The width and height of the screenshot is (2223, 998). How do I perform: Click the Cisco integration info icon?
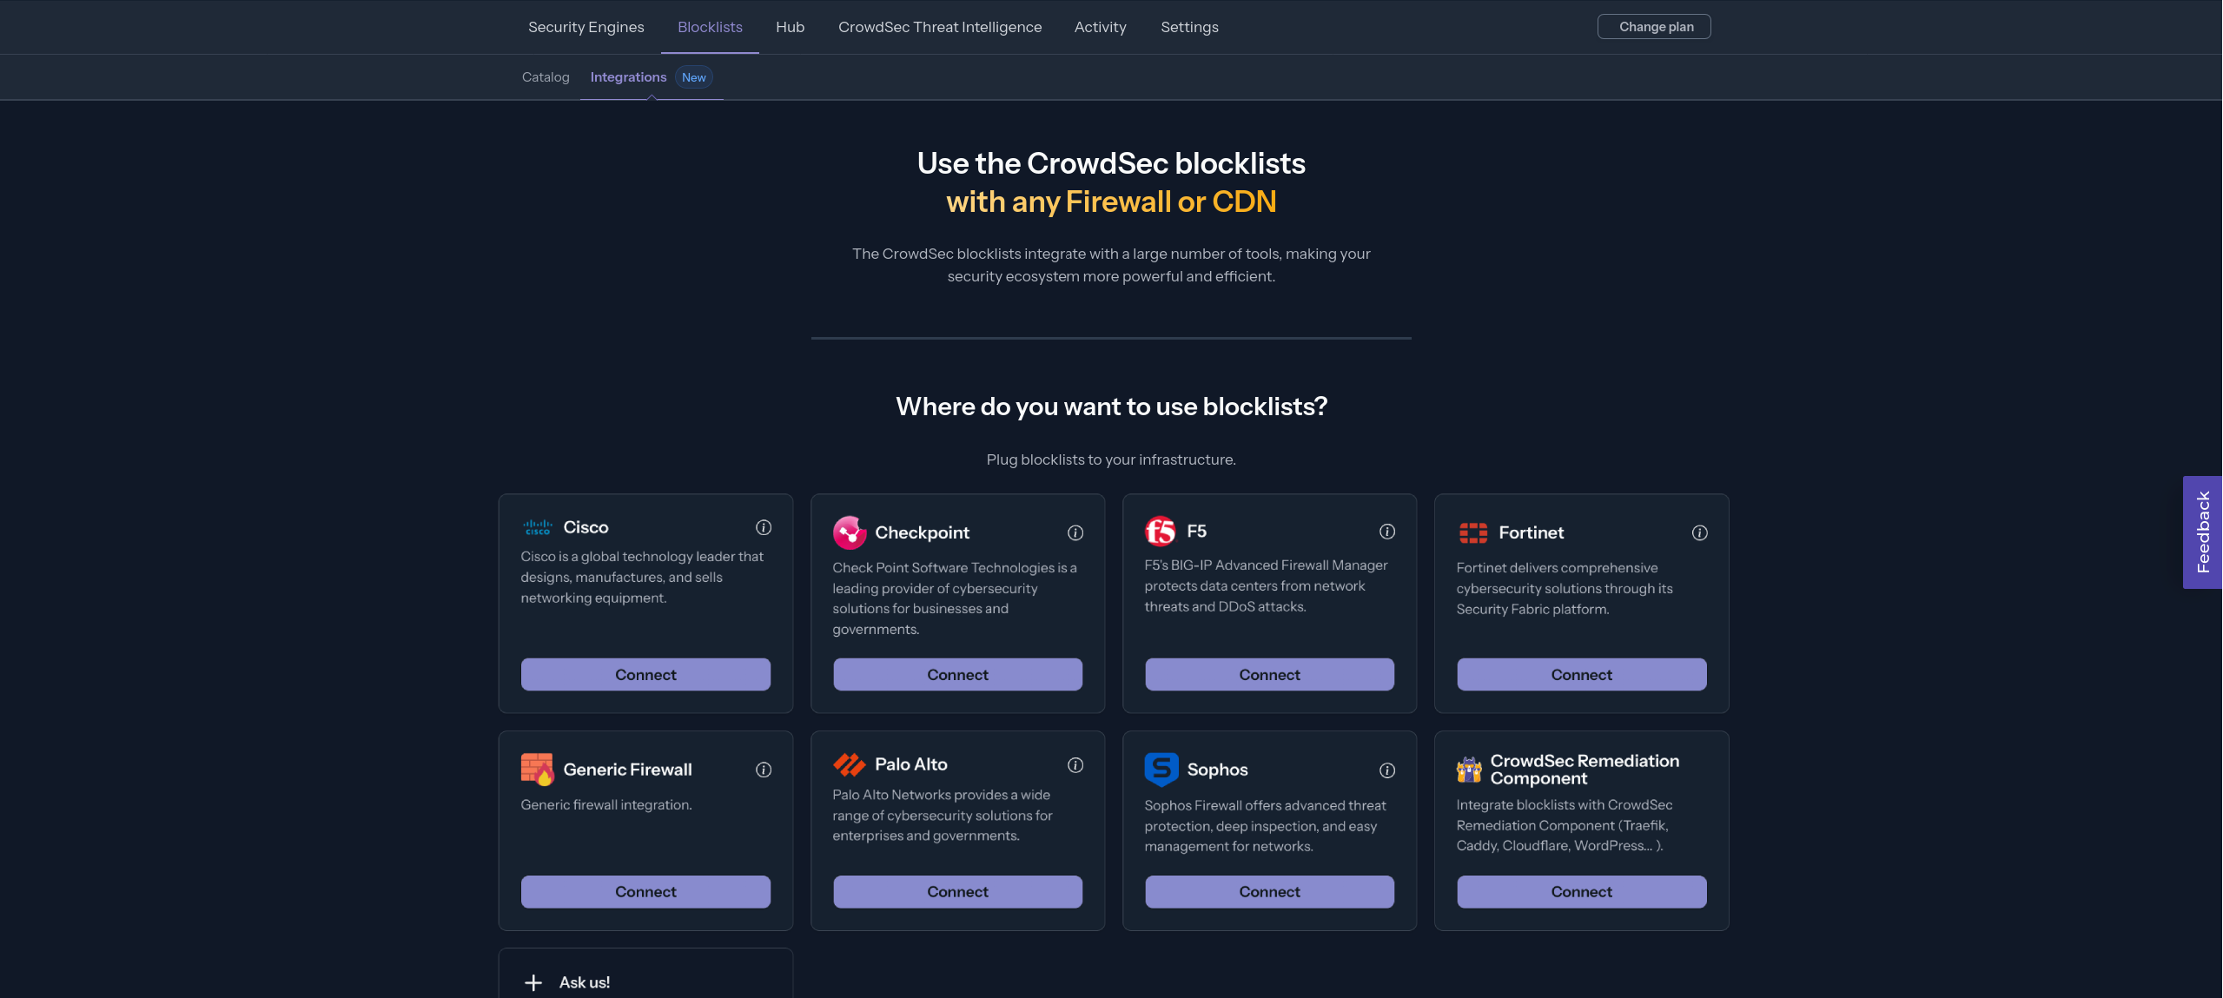click(x=763, y=529)
